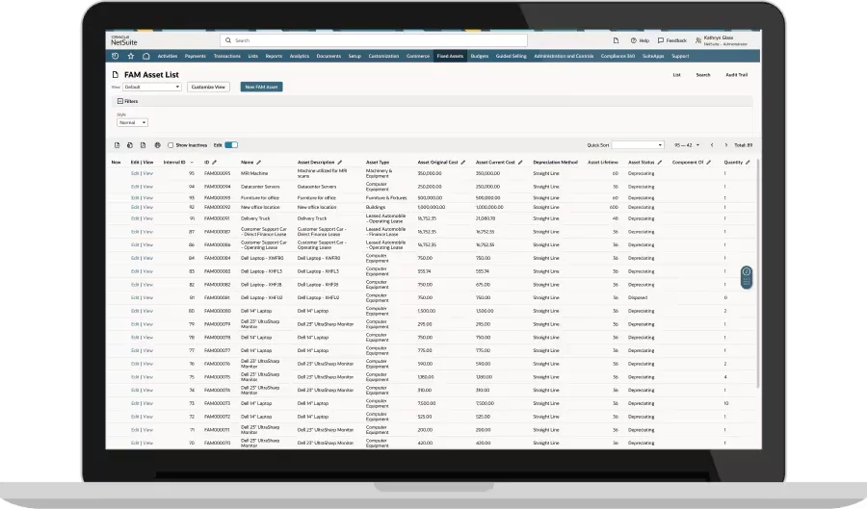The width and height of the screenshot is (867, 509).
Task: Open the 95 — 42 page range dropdown
Action: pyautogui.click(x=687, y=145)
